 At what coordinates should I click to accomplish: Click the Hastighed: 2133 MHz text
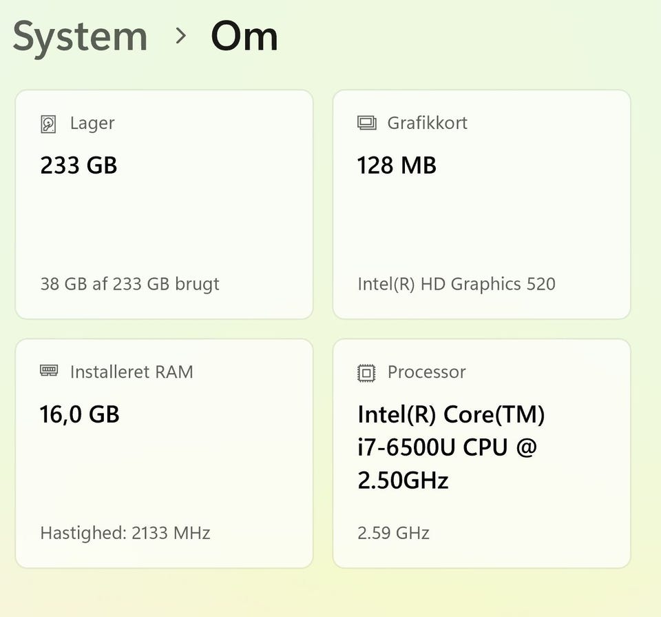tap(125, 533)
